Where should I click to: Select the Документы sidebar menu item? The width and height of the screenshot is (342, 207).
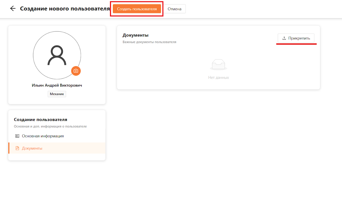pyautogui.click(x=32, y=148)
